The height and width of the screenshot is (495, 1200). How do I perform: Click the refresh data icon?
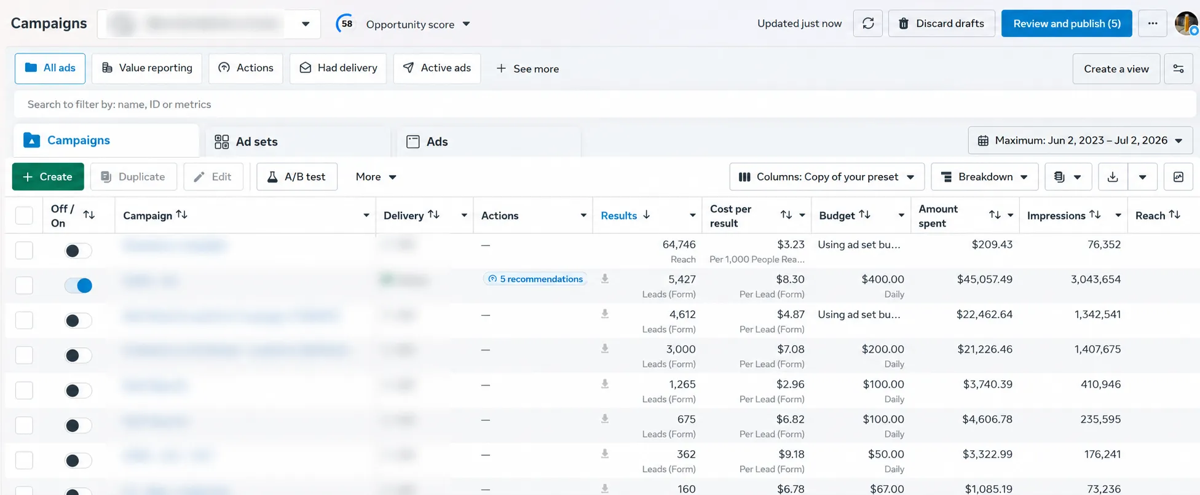[x=868, y=23]
